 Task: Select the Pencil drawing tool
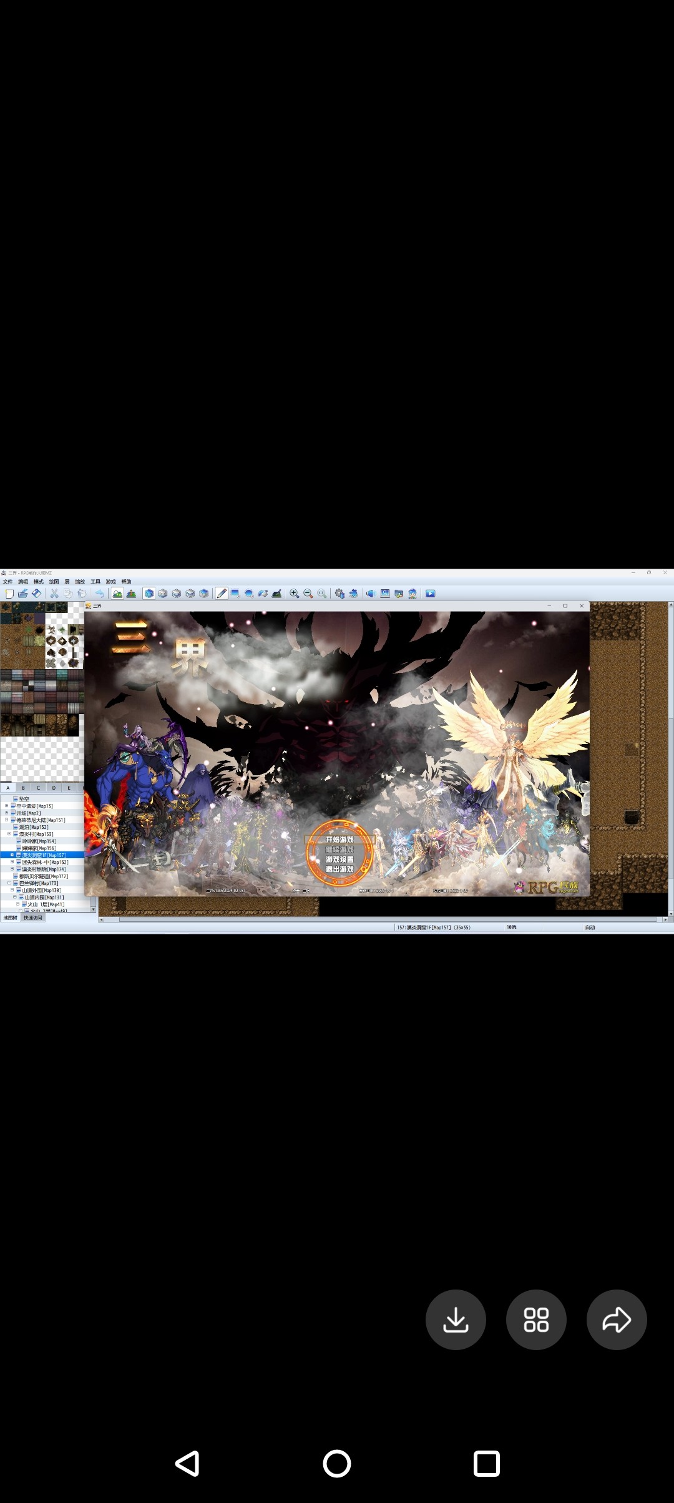coord(222,594)
